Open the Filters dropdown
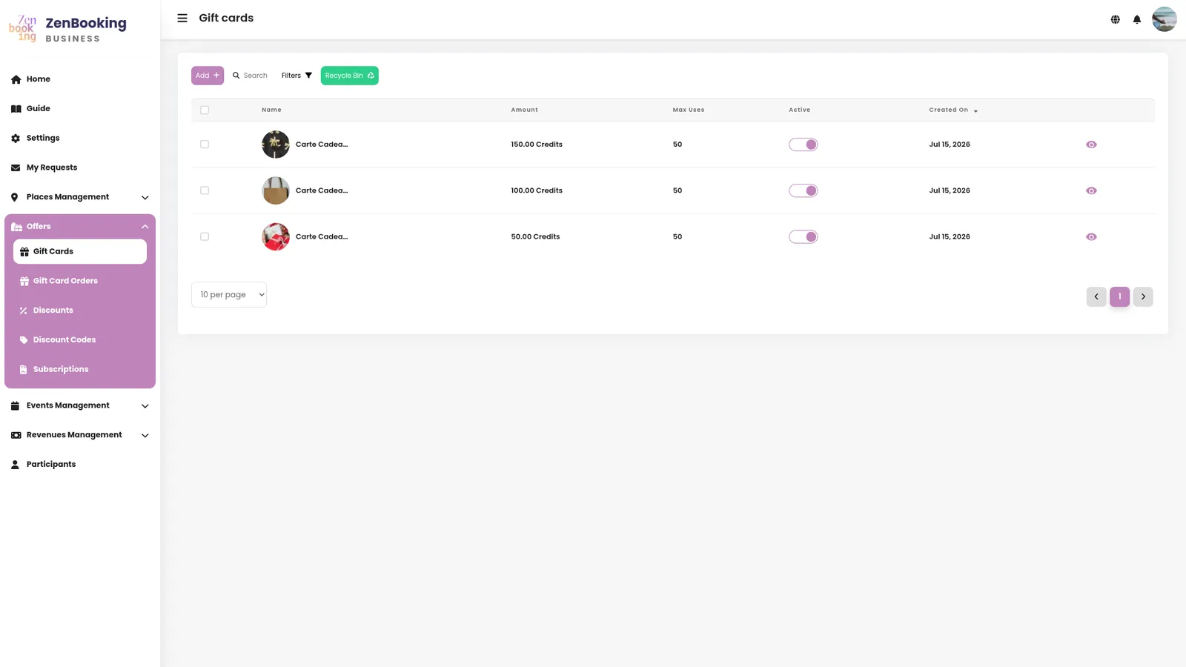 click(296, 76)
